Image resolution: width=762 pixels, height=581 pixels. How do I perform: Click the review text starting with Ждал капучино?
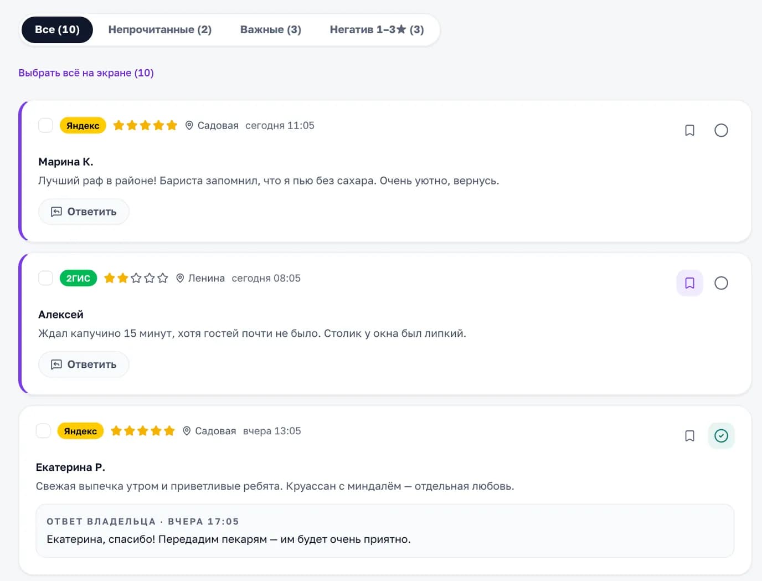click(252, 333)
